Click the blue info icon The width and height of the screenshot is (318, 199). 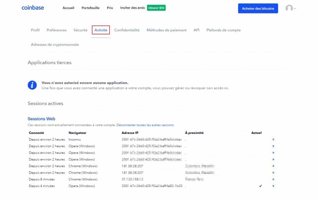click(x=32, y=85)
